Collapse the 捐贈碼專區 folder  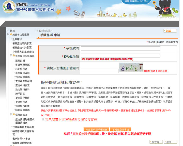tap(11, 114)
